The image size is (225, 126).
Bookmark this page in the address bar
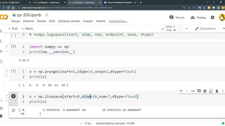point(194,8)
